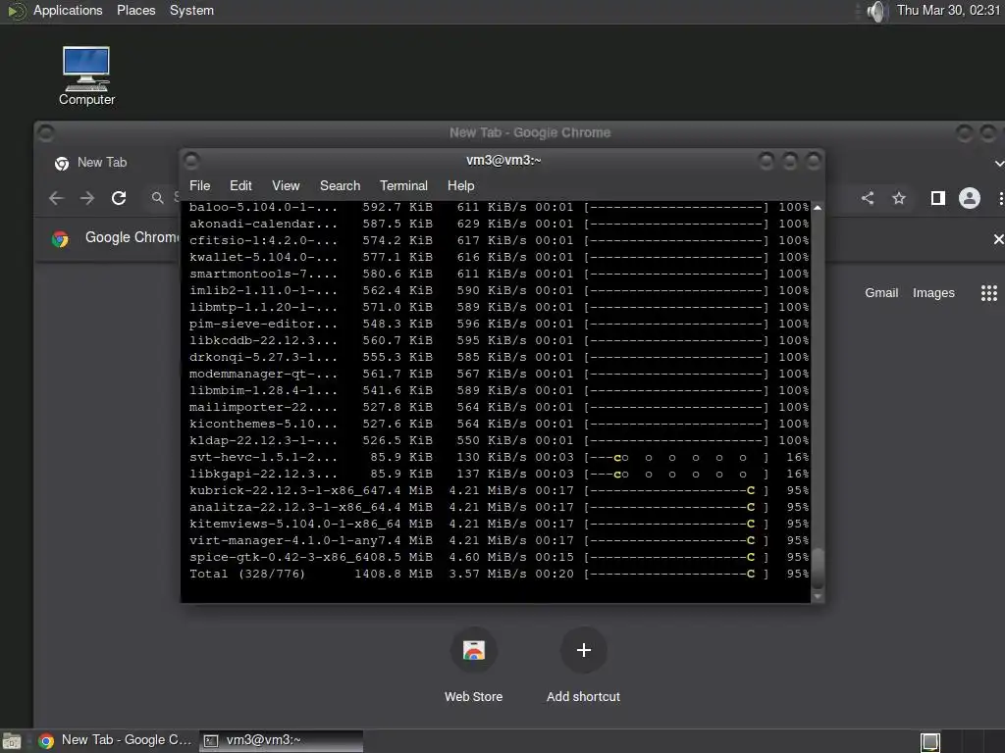Open Web Store shortcut
1005x753 pixels.
click(x=474, y=651)
